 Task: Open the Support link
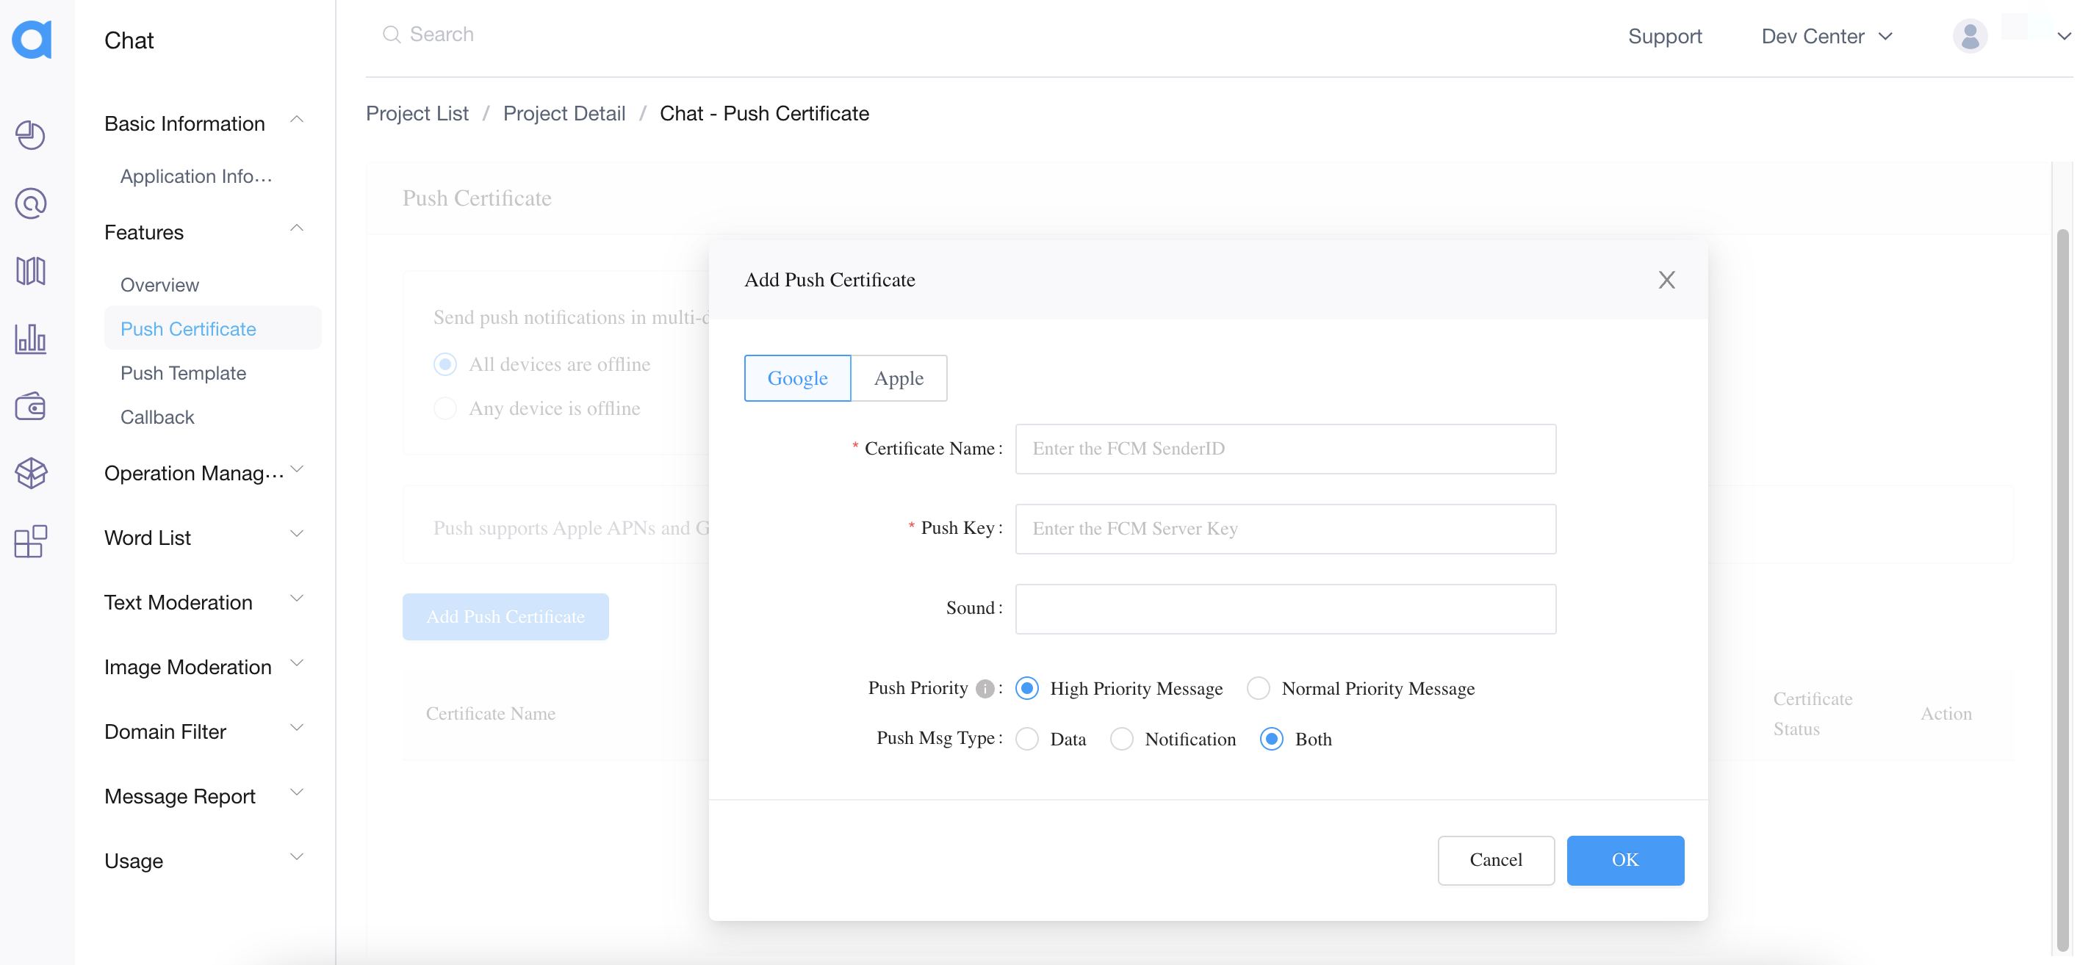[x=1664, y=37]
